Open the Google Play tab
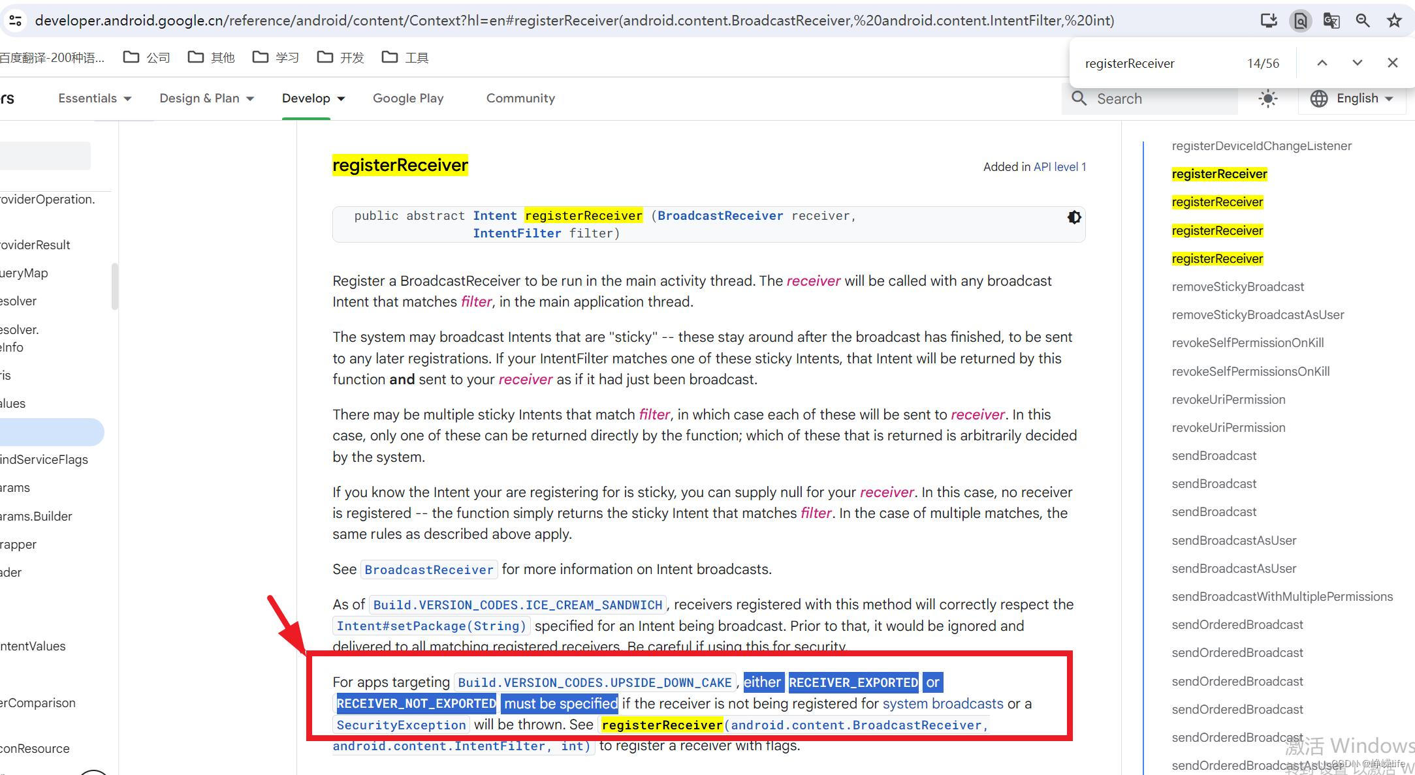Screen dimensions: 1415x775 [x=408, y=99]
